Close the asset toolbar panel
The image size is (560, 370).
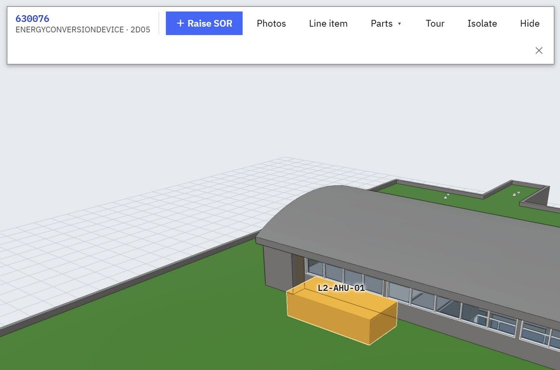[x=539, y=50]
